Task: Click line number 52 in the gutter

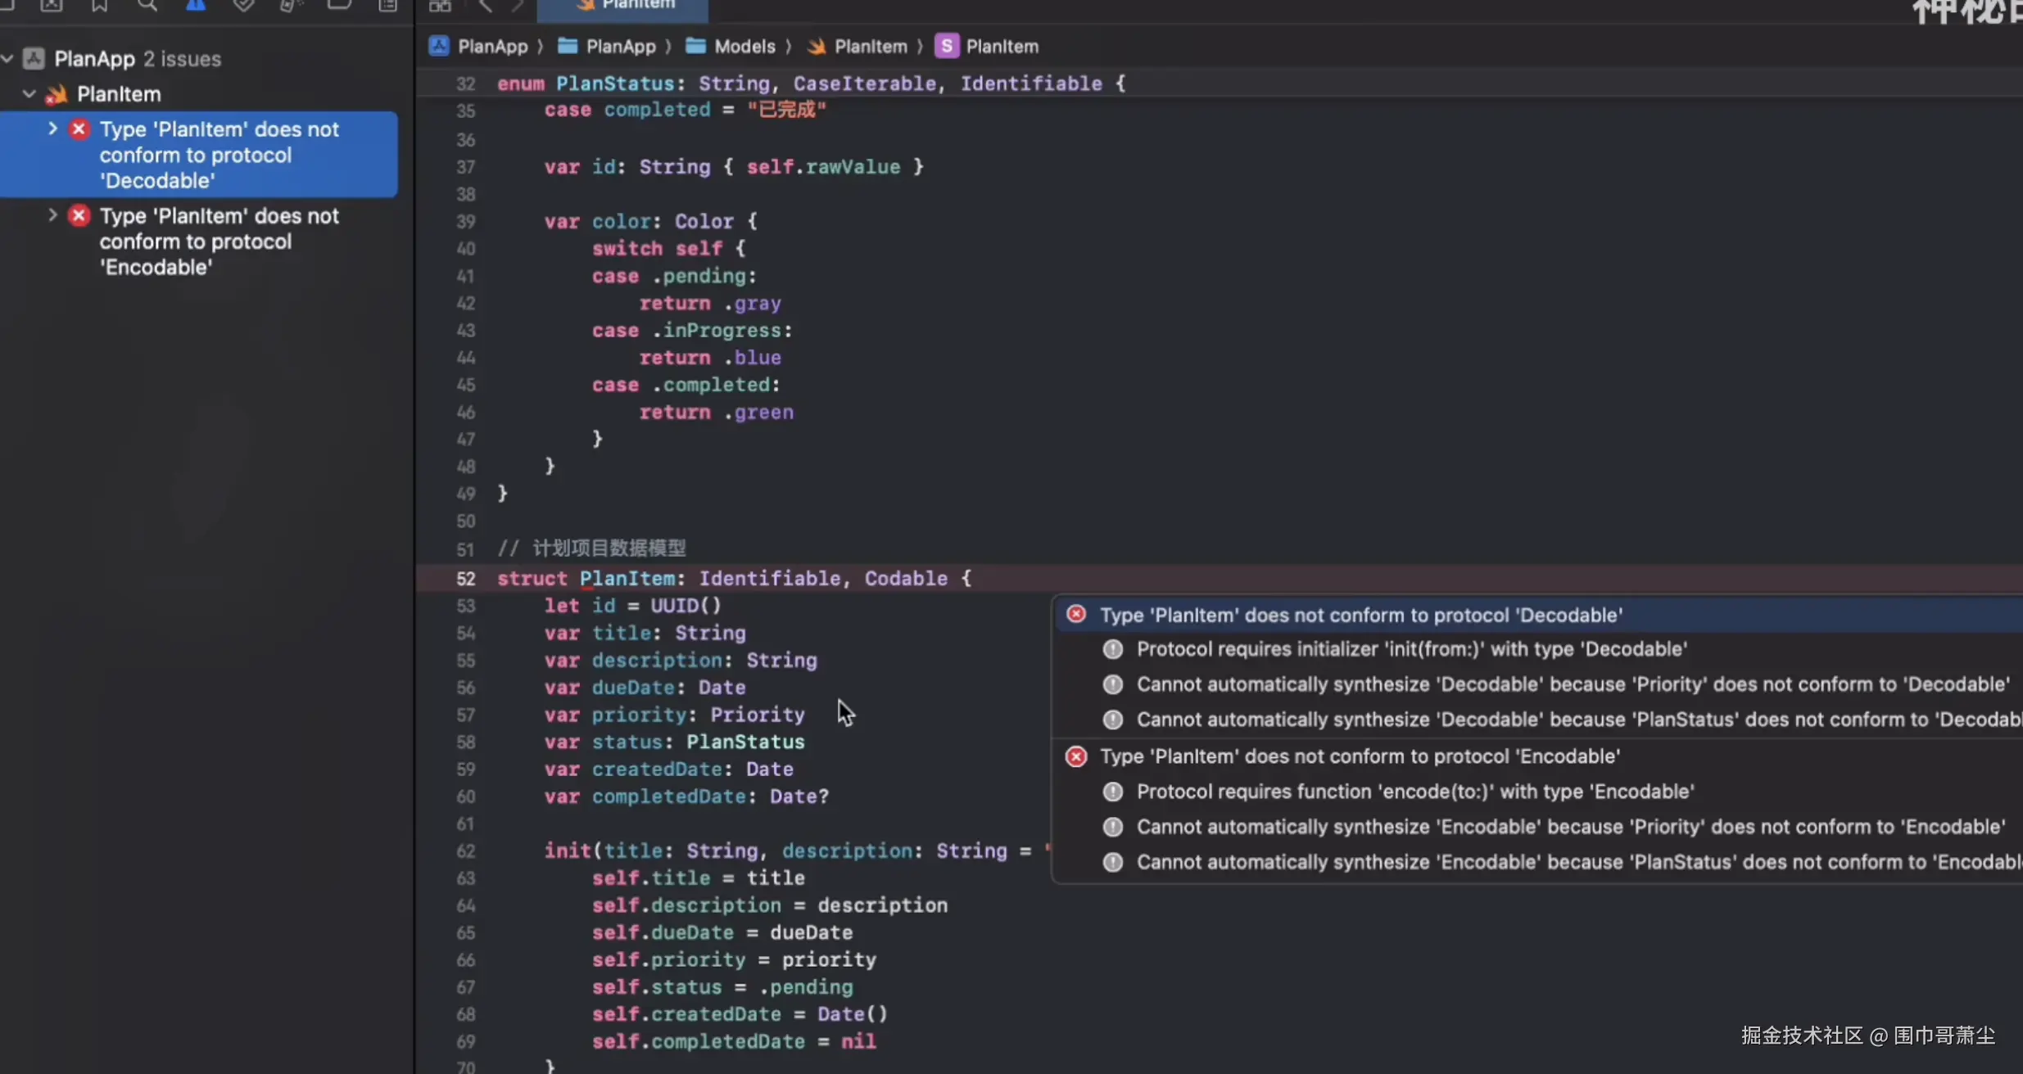Action: pos(465,579)
